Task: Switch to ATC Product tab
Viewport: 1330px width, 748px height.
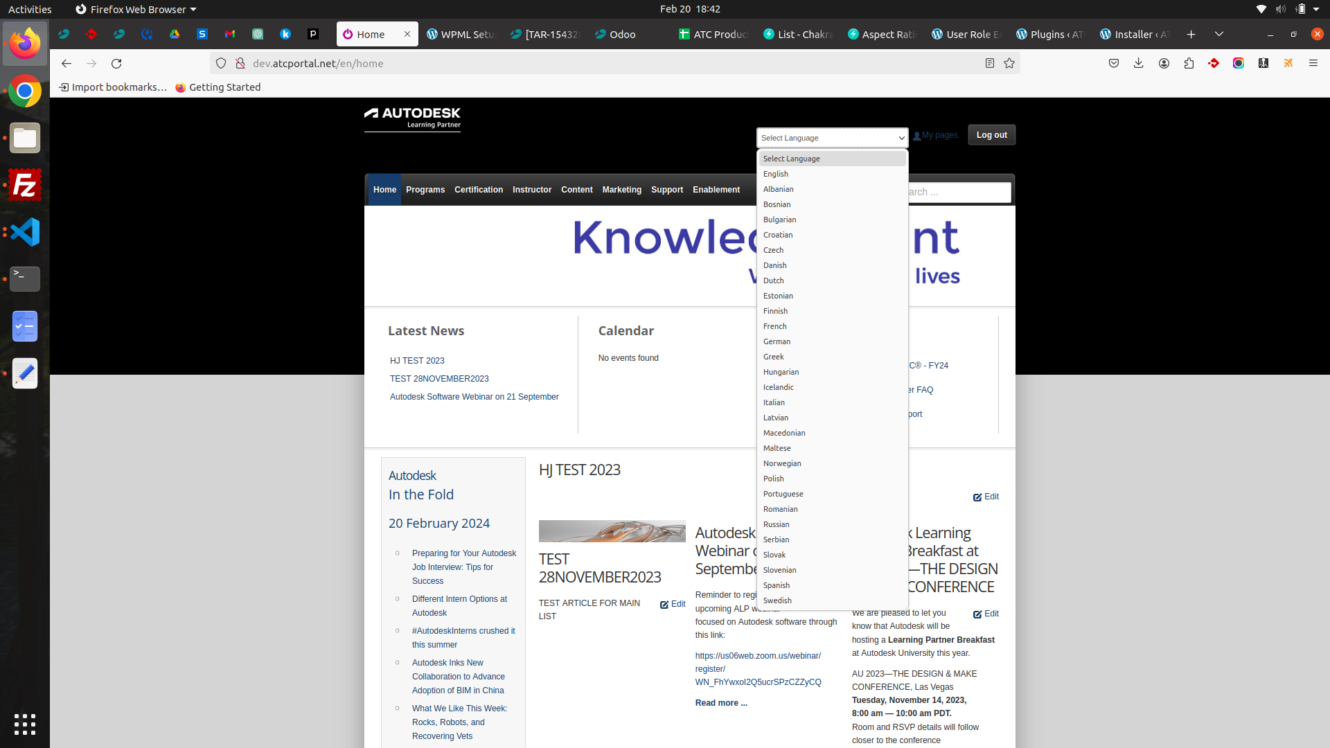Action: click(713, 34)
